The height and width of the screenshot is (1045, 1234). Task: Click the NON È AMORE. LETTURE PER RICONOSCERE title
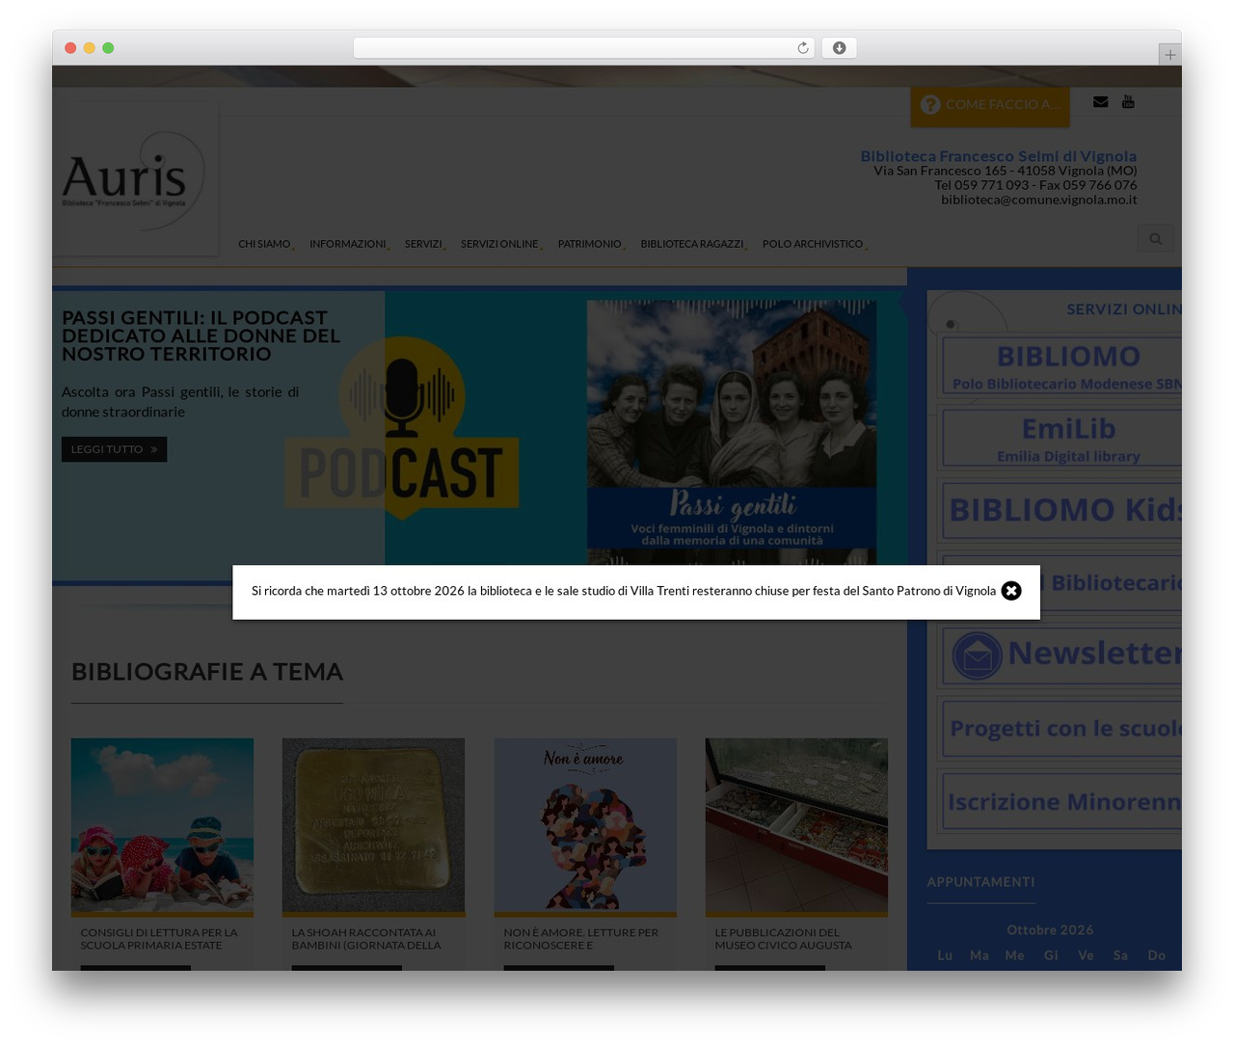tap(580, 939)
